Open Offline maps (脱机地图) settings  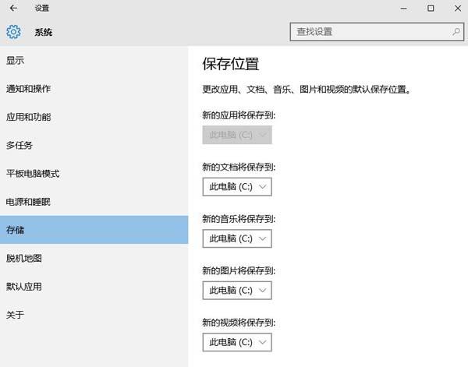tap(24, 258)
